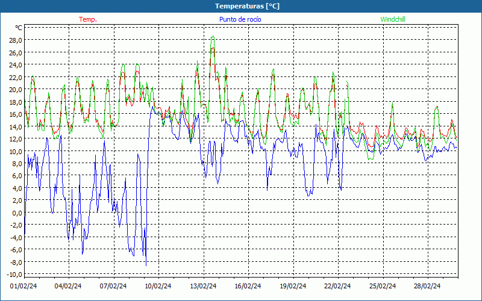Click the 10/02/24 date label
482x301 pixels.
tap(158, 286)
